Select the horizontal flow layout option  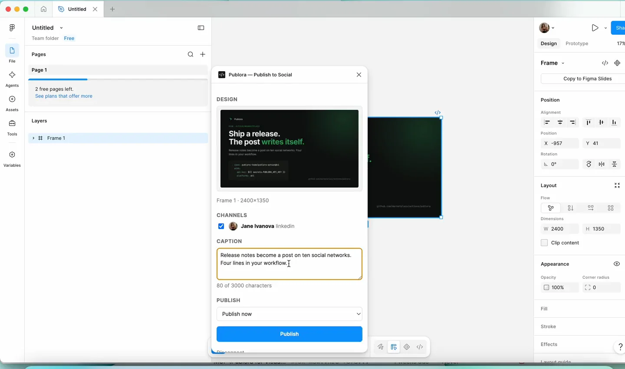click(x=591, y=208)
